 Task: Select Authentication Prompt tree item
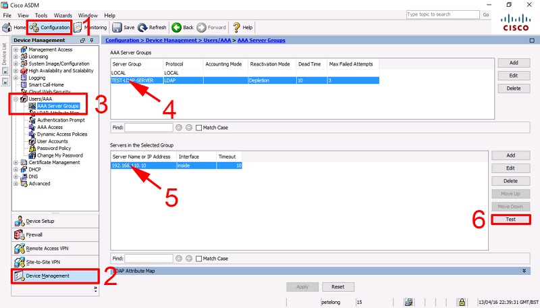61,120
